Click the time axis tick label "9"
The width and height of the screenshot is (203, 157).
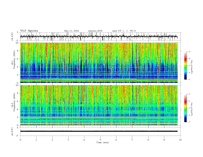tap(164, 140)
